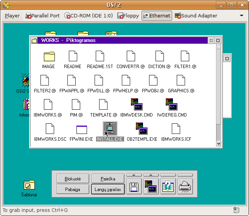Toggle the Ethernet device
Image resolution: width=249 pixels, height=216 pixels.
tap(157, 16)
